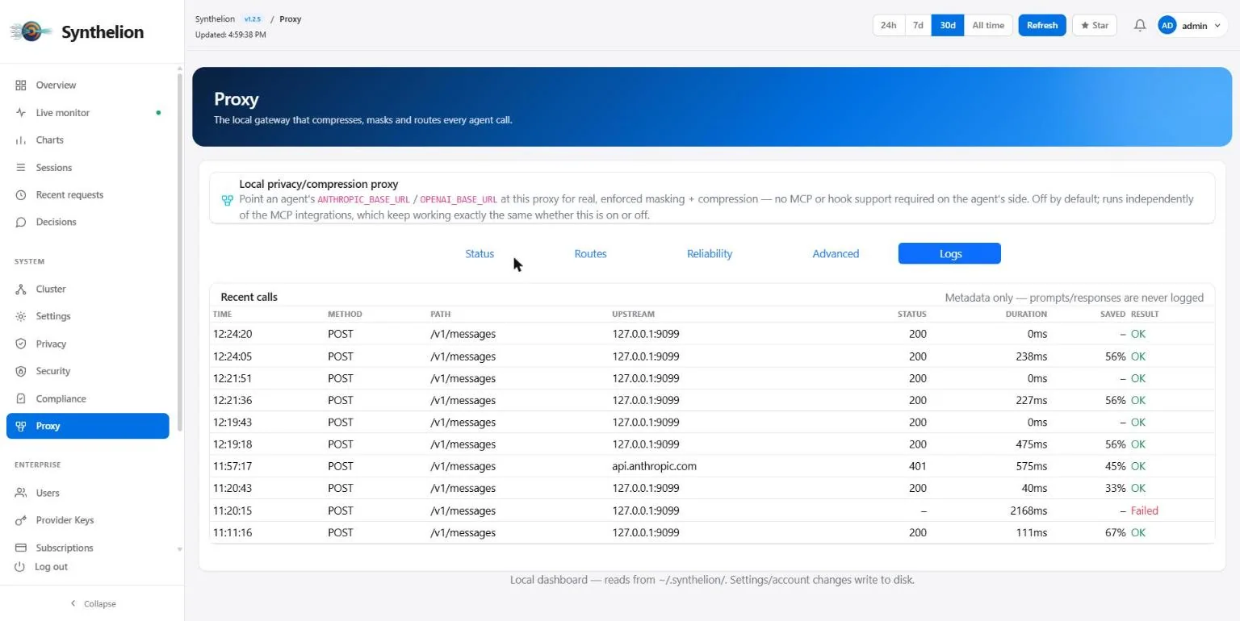Select the 30d time range
This screenshot has width=1240, height=621.
click(948, 25)
